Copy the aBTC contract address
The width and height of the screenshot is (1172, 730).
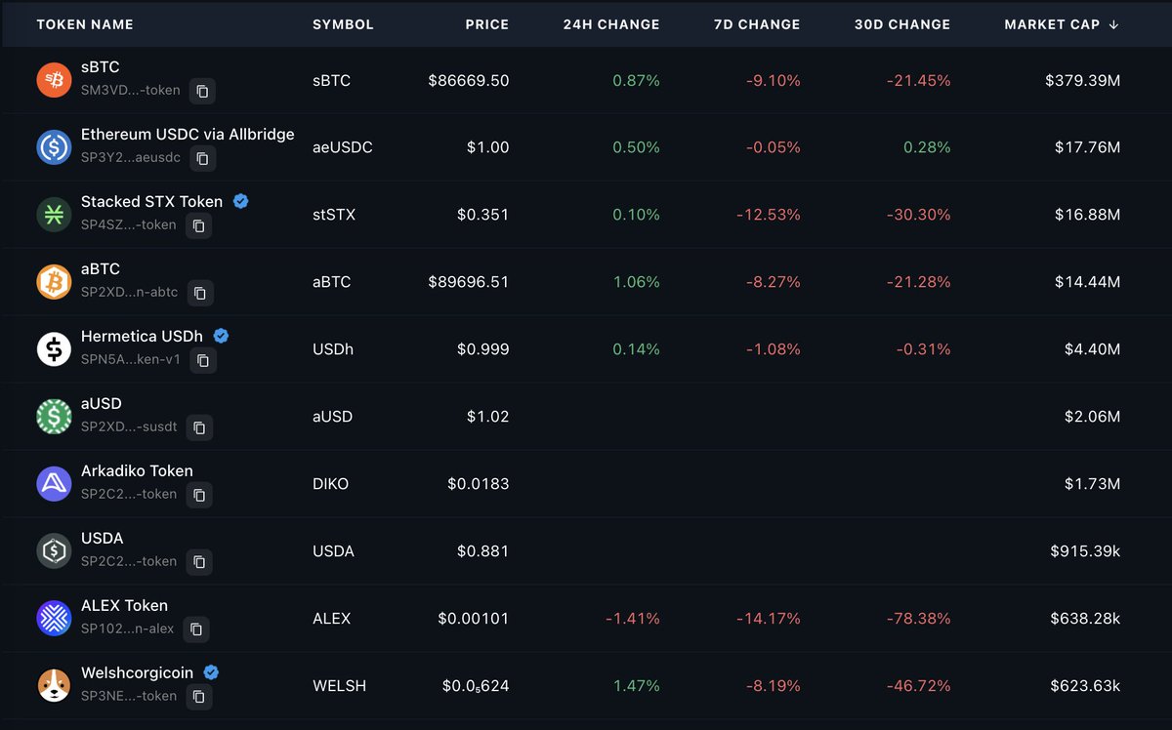coord(200,293)
